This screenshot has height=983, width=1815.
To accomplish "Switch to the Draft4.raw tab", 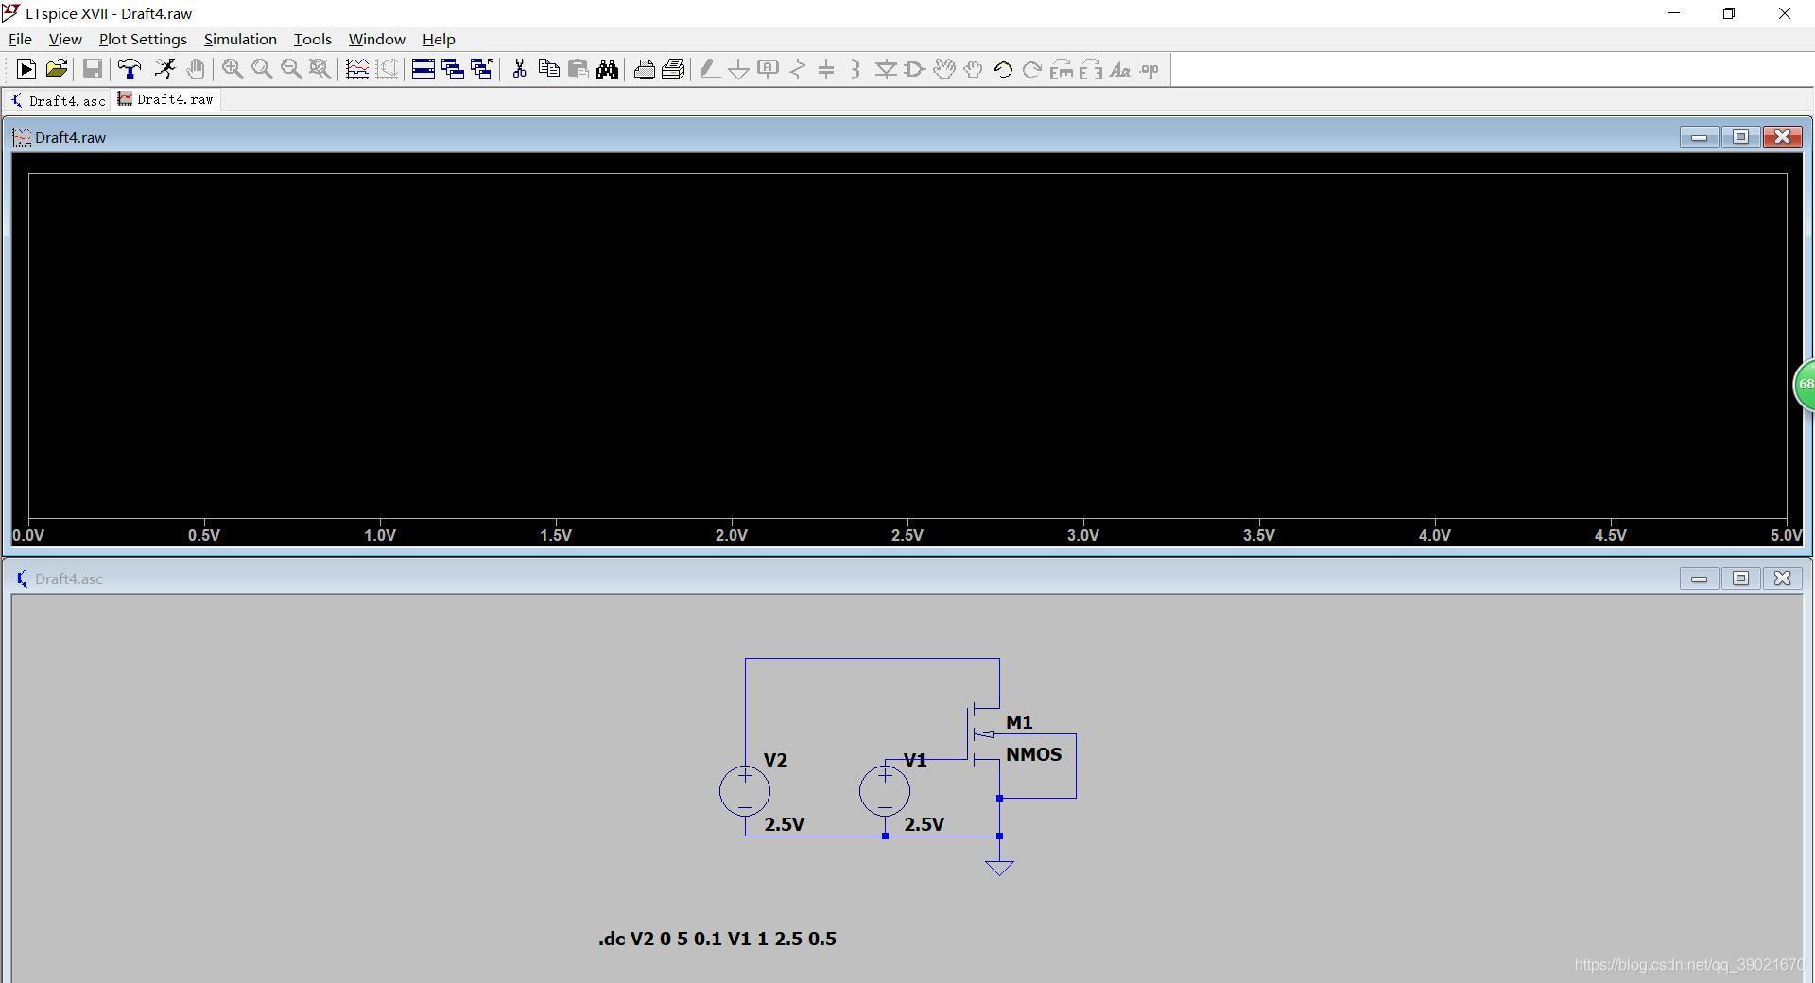I will click(x=166, y=99).
